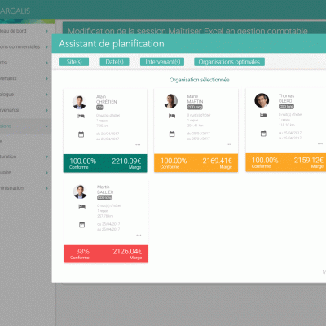Expand the 'turation' sidebar chevron

point(46,156)
